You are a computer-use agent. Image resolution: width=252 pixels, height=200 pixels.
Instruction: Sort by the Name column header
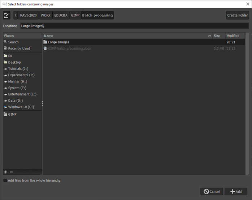click(128, 35)
